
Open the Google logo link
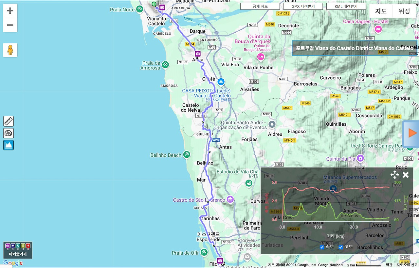[13, 263]
